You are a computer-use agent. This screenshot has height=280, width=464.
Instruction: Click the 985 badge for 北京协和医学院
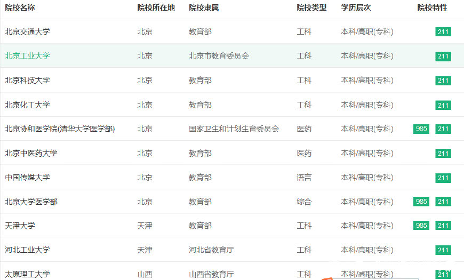(421, 129)
